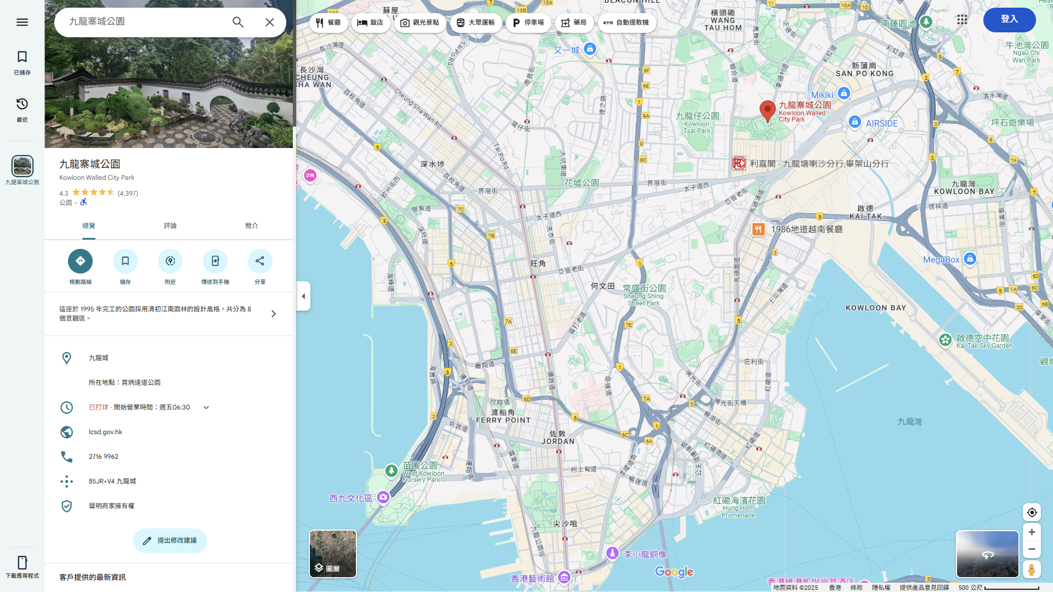This screenshot has width=1053, height=592.
Task: Filter map by 飯店 hotels
Action: (370, 22)
